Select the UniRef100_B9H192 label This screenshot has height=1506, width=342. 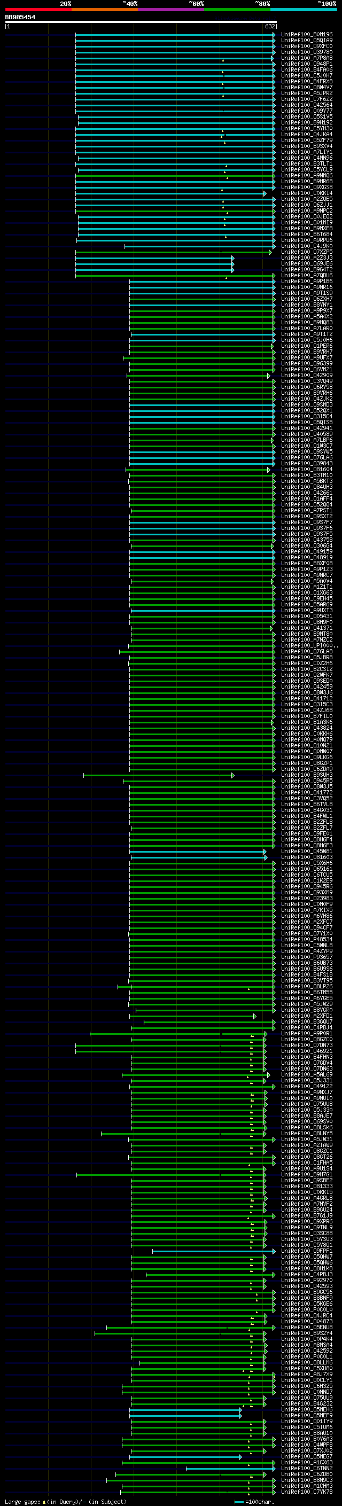tap(307, 123)
